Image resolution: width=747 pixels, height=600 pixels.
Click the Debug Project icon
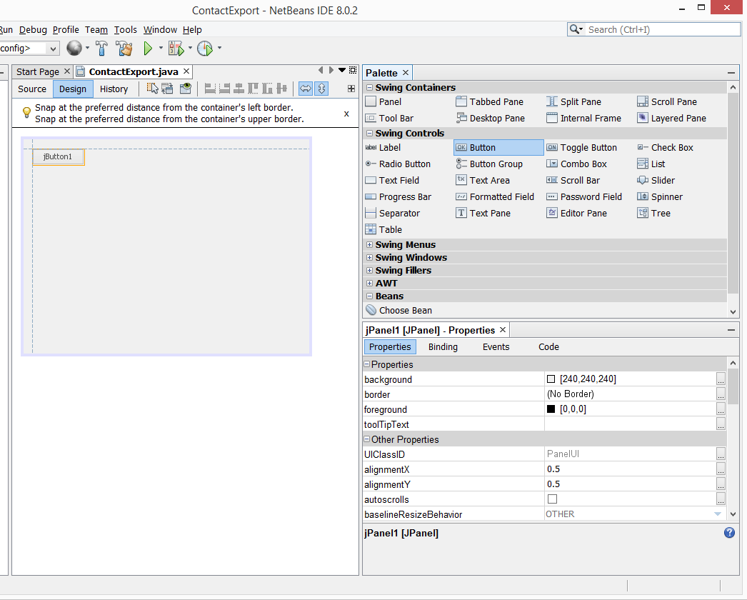(x=176, y=49)
